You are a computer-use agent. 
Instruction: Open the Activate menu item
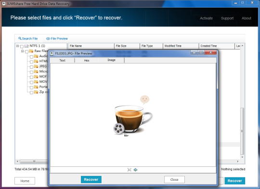tap(206, 18)
